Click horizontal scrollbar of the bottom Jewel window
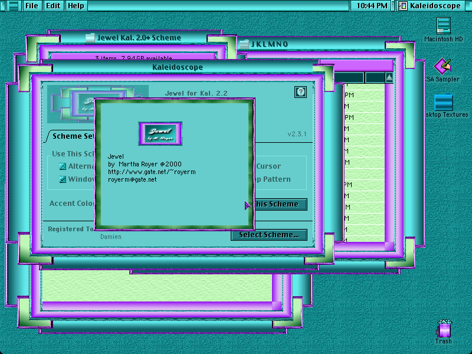This screenshot has height=354, width=472. 158,306
